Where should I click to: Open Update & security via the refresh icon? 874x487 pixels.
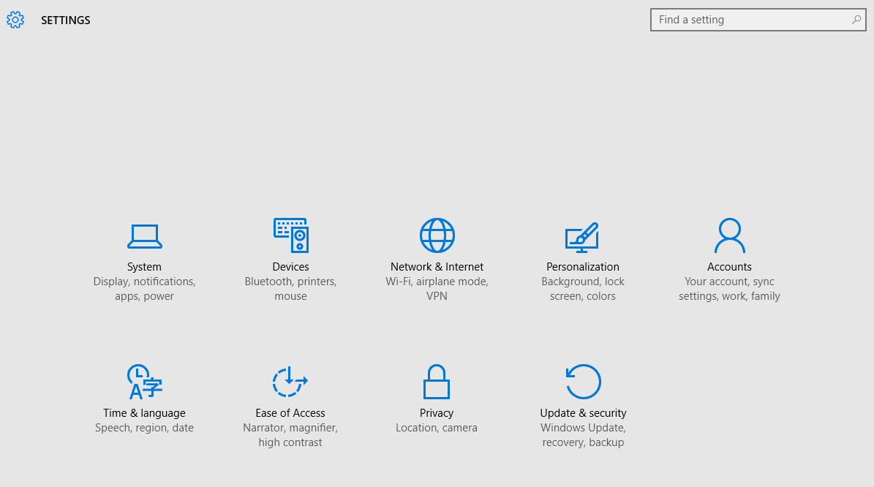(583, 381)
